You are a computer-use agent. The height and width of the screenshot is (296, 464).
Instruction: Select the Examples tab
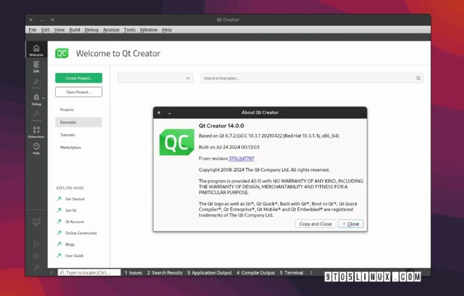click(78, 122)
